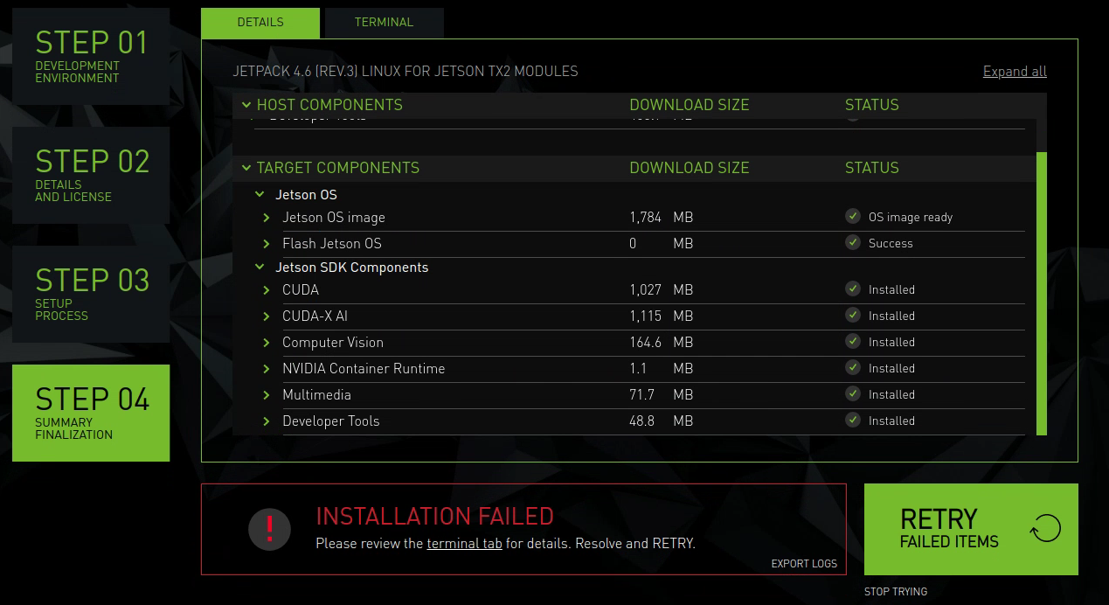Expand the Multimedia component row

coord(267,395)
